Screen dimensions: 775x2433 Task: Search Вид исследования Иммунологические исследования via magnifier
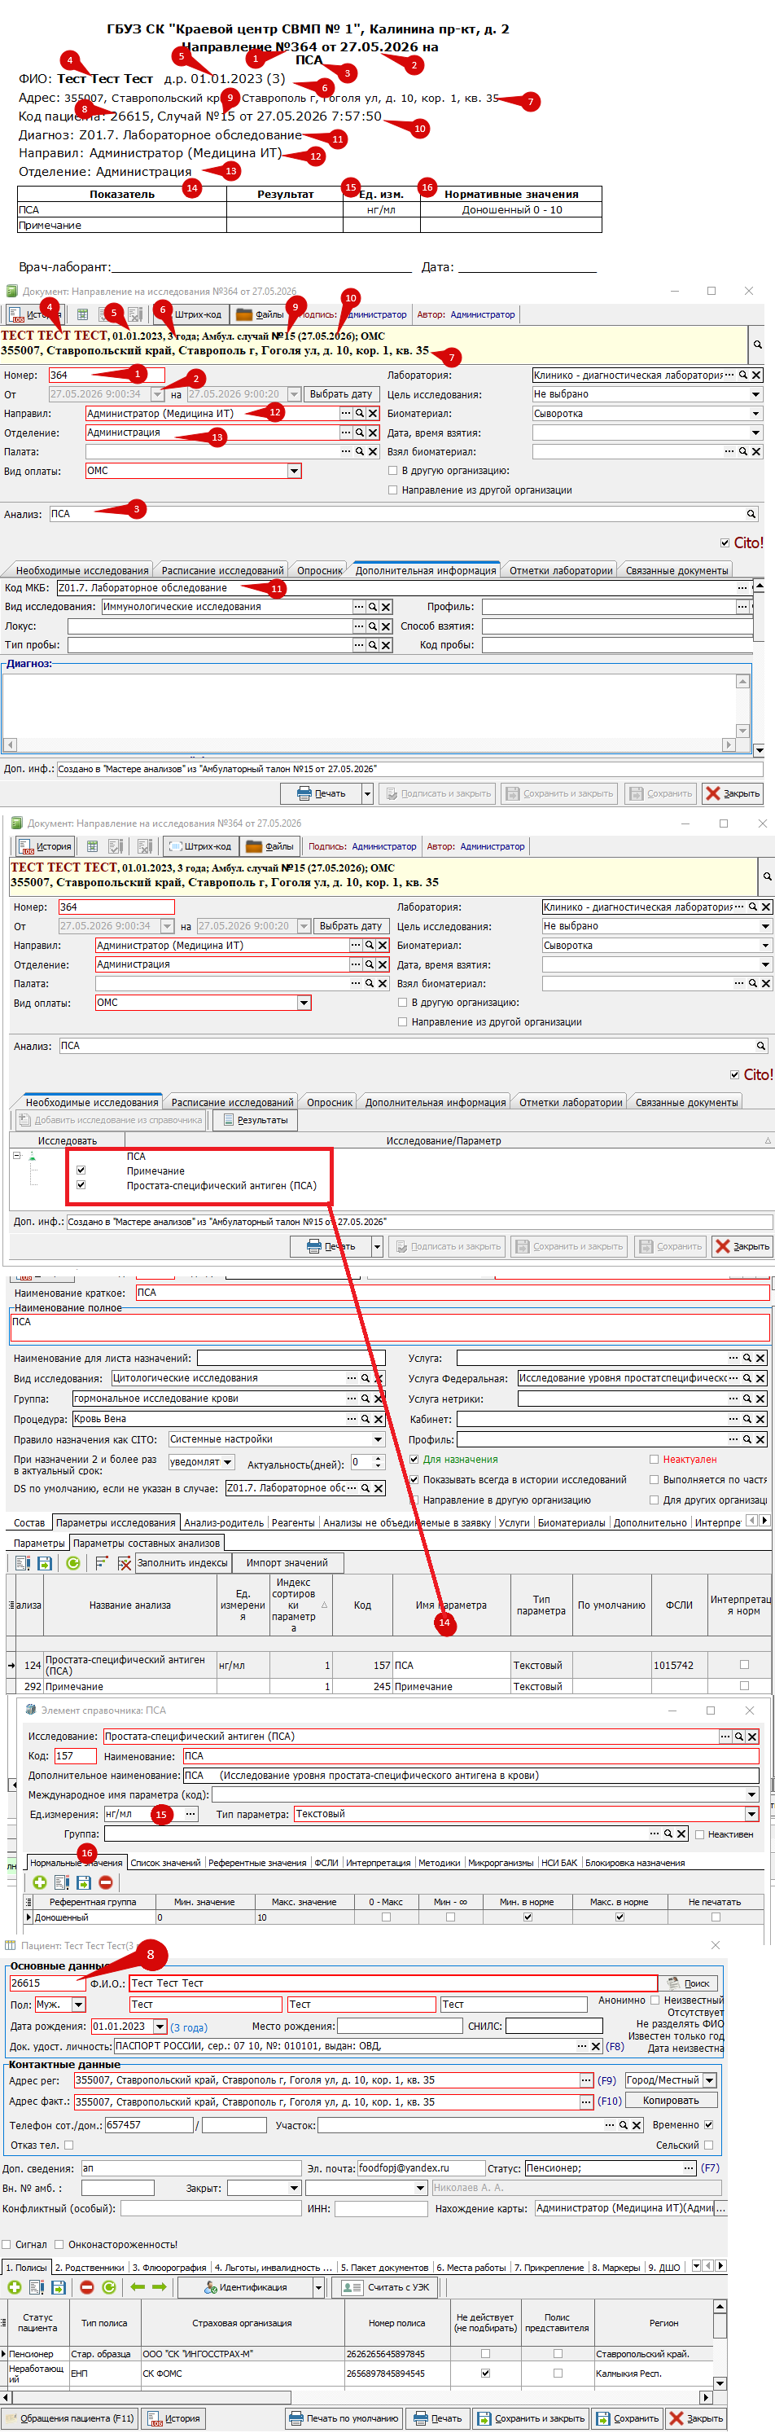(x=373, y=608)
